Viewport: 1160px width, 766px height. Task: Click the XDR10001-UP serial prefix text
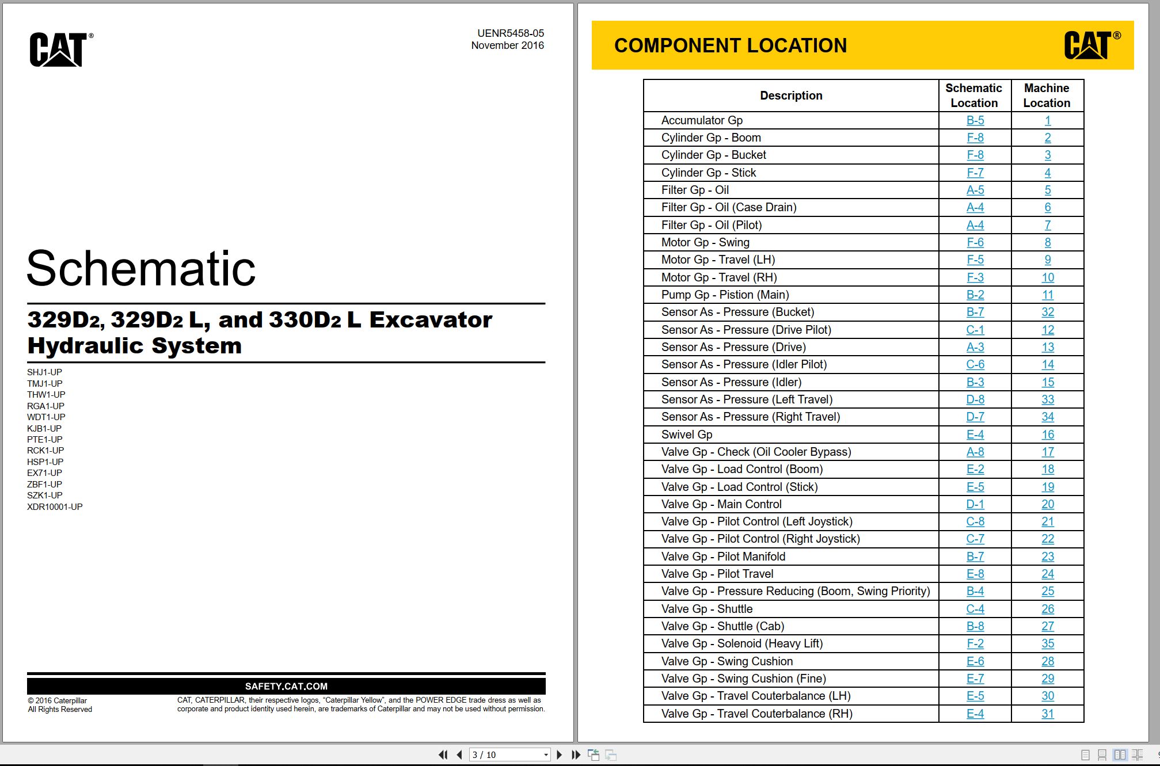(55, 507)
